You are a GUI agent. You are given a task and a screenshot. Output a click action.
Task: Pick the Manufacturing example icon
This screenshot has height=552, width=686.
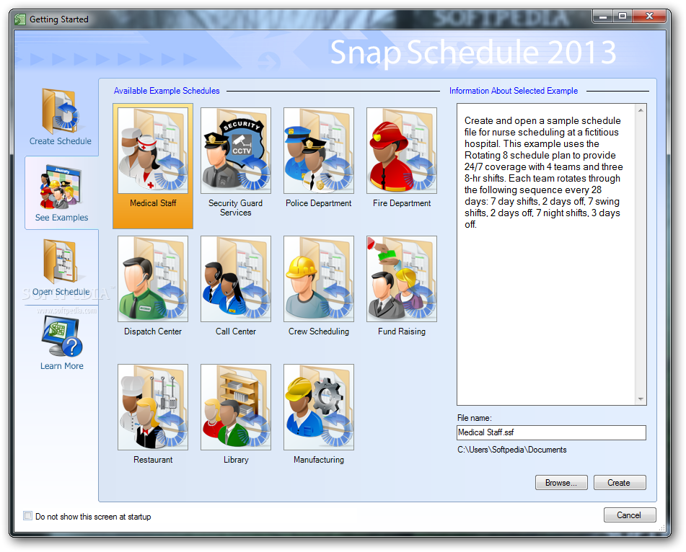click(319, 407)
